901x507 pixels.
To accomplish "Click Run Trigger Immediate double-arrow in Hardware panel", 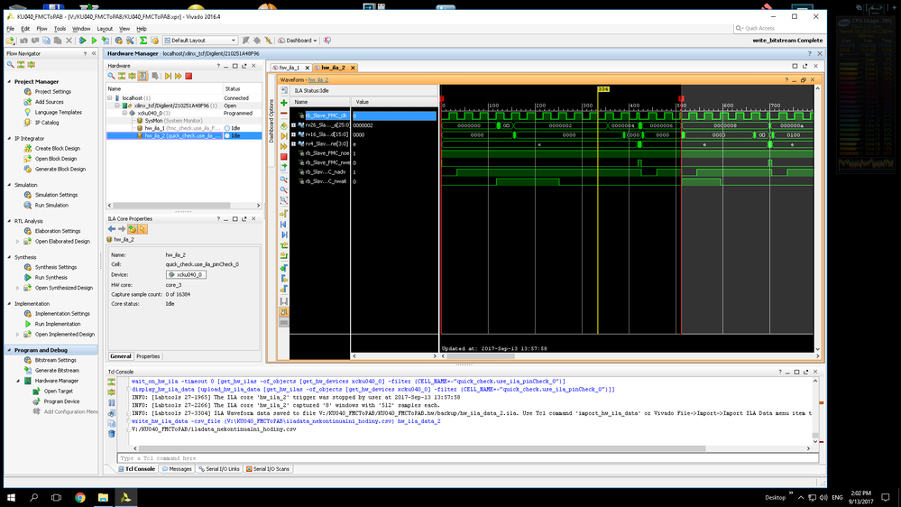I will (179, 76).
